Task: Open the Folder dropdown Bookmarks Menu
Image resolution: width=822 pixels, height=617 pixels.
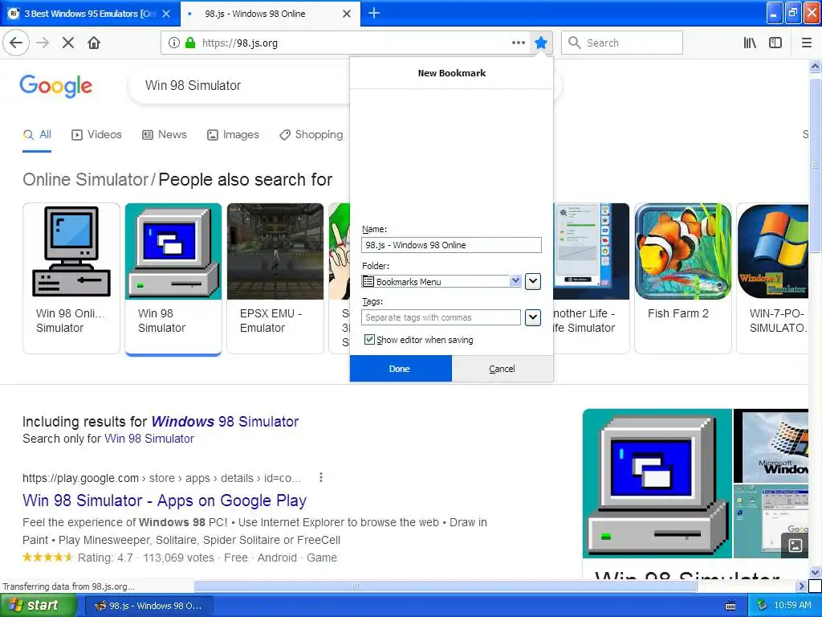Action: 442,282
